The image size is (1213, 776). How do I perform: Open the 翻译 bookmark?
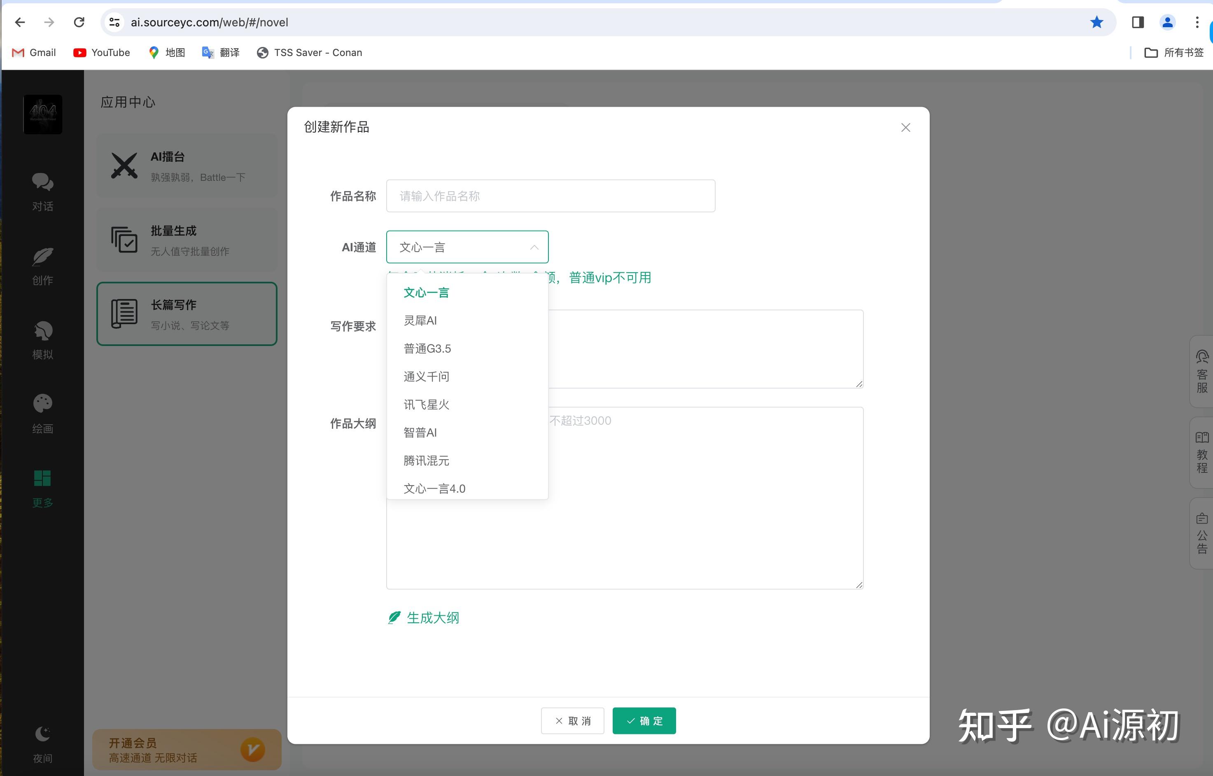[x=221, y=52]
